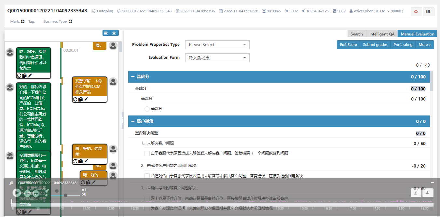Play the call recording

coord(17,193)
